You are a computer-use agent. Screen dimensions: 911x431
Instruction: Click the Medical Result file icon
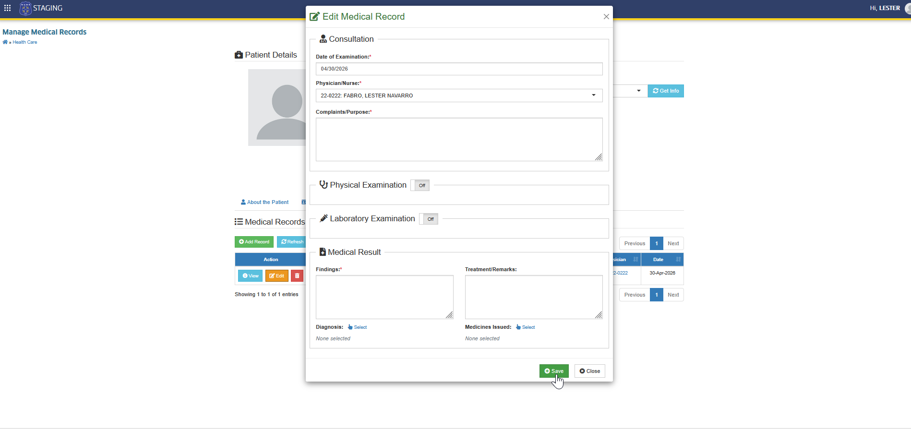323,252
